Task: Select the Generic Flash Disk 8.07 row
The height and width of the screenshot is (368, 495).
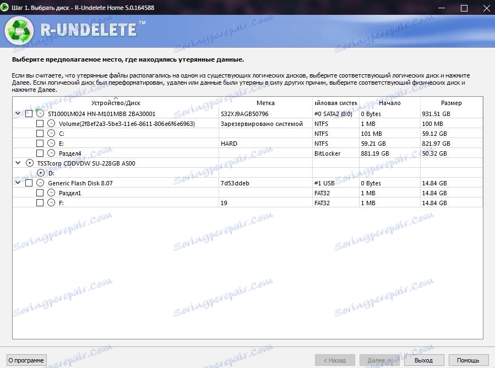Action: (x=80, y=183)
